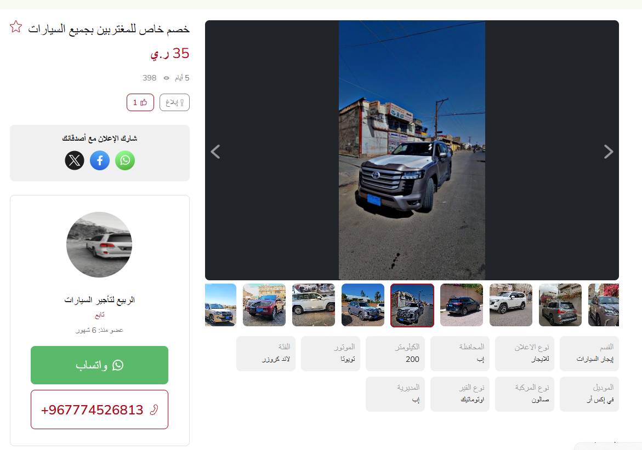Open الربيع لتأجير السيارات seller name
The image size is (642, 450).
pos(99,300)
